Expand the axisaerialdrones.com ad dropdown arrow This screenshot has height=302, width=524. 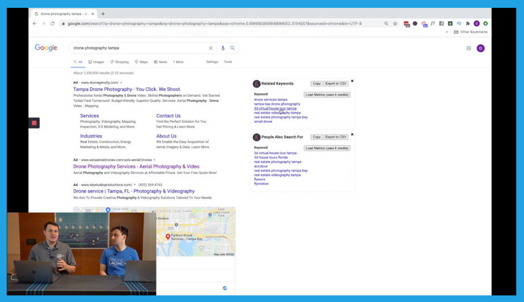pyautogui.click(x=154, y=160)
